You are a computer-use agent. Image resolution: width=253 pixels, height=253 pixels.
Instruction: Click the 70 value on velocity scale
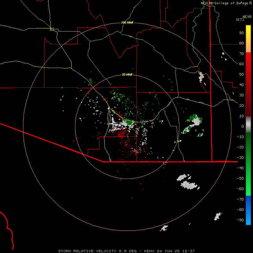point(241,54)
